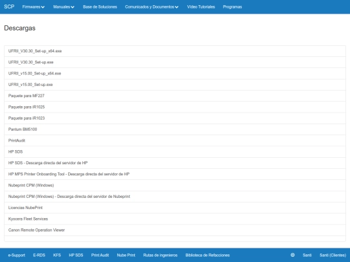Download UFRII_v15.00_Set-up.exe file

(175, 85)
